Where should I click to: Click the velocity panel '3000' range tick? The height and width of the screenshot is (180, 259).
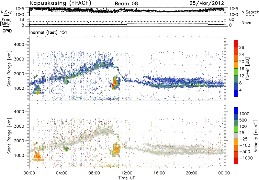[x=19, y=126]
